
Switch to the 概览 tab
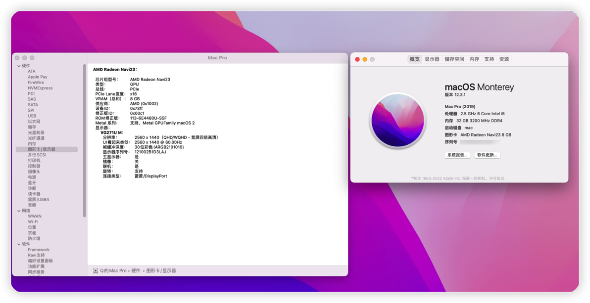(x=415, y=59)
